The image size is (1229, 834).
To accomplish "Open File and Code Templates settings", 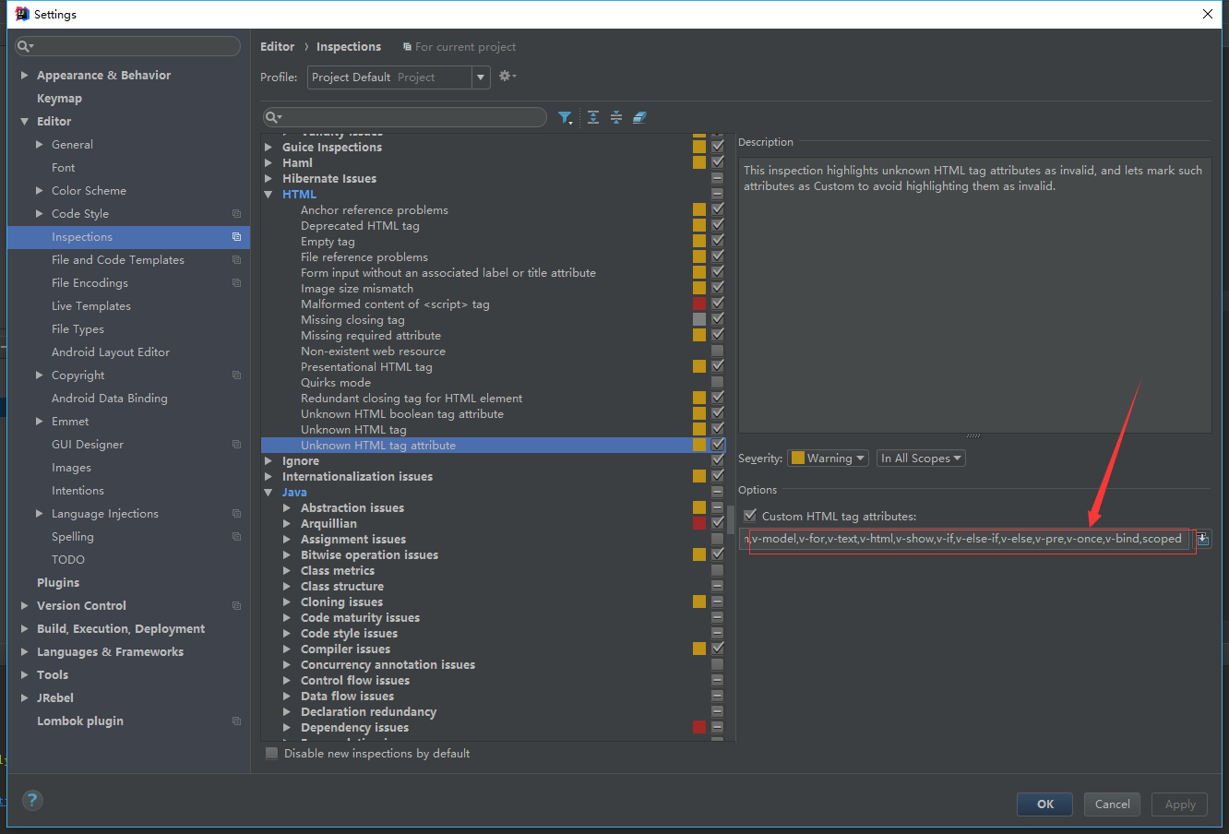I will tap(118, 260).
